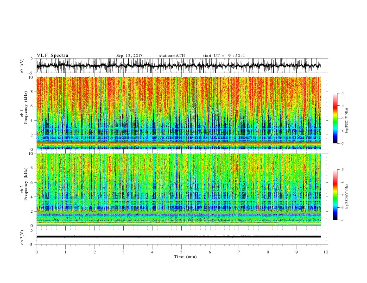The width and height of the screenshot is (367, 283).
Task: Click the "6" kHz tick on ch.1 axis
Action: 32,106
